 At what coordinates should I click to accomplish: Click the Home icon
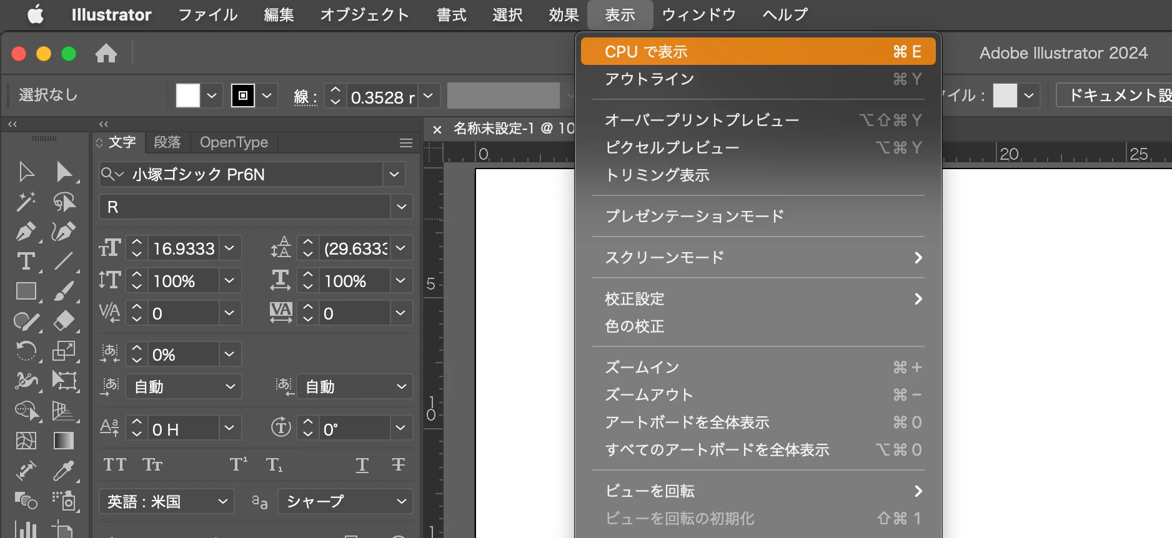(106, 53)
